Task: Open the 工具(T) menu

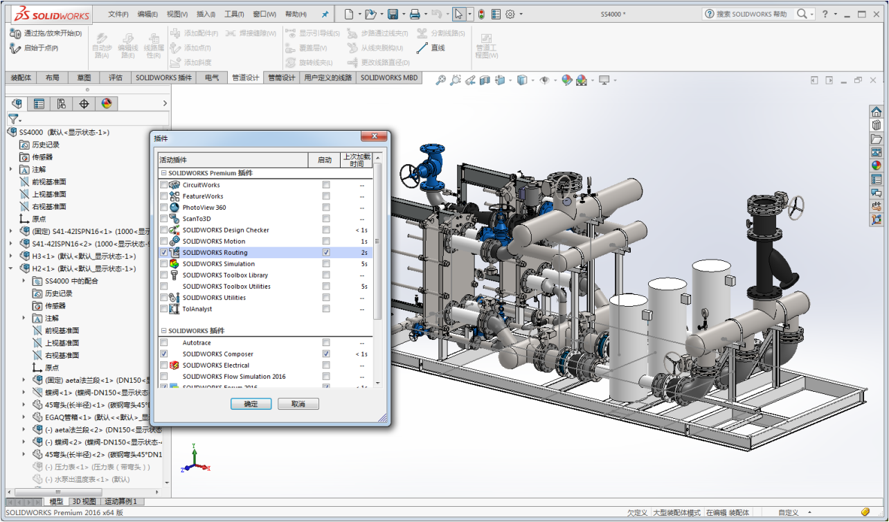Action: [235, 14]
